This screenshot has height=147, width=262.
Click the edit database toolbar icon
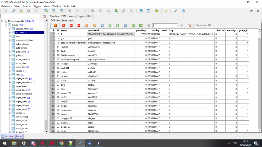(x=29, y=11)
